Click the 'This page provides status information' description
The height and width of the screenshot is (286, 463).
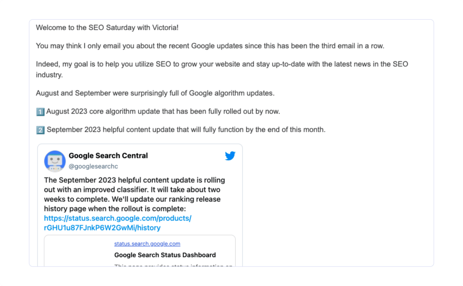pyautogui.click(x=173, y=266)
